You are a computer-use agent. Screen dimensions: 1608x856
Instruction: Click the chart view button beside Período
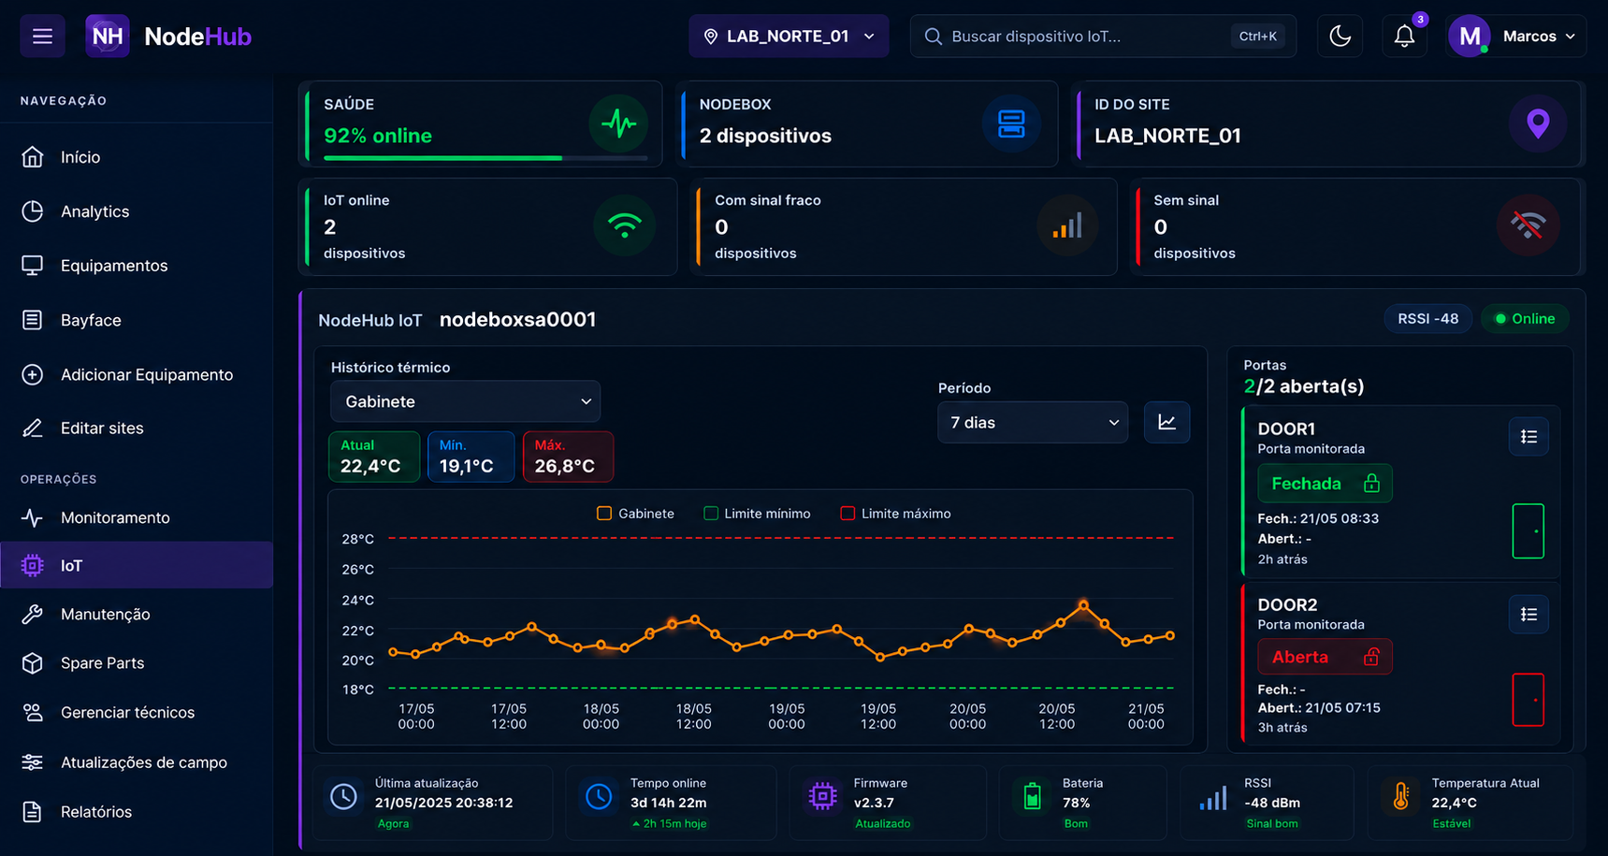[1166, 422]
